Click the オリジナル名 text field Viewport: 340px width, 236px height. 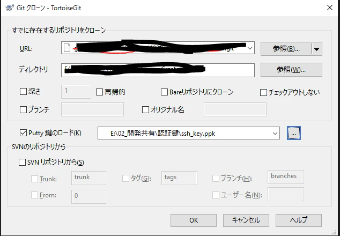(x=235, y=109)
